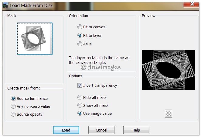Select Source luminance for mask creation
The width and height of the screenshot is (201, 137).
pos(13,98)
